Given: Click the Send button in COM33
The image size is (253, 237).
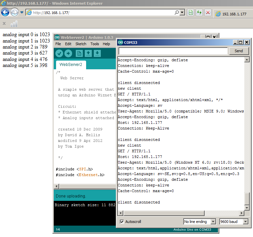Looking at the screenshot, I should pos(239,51).
